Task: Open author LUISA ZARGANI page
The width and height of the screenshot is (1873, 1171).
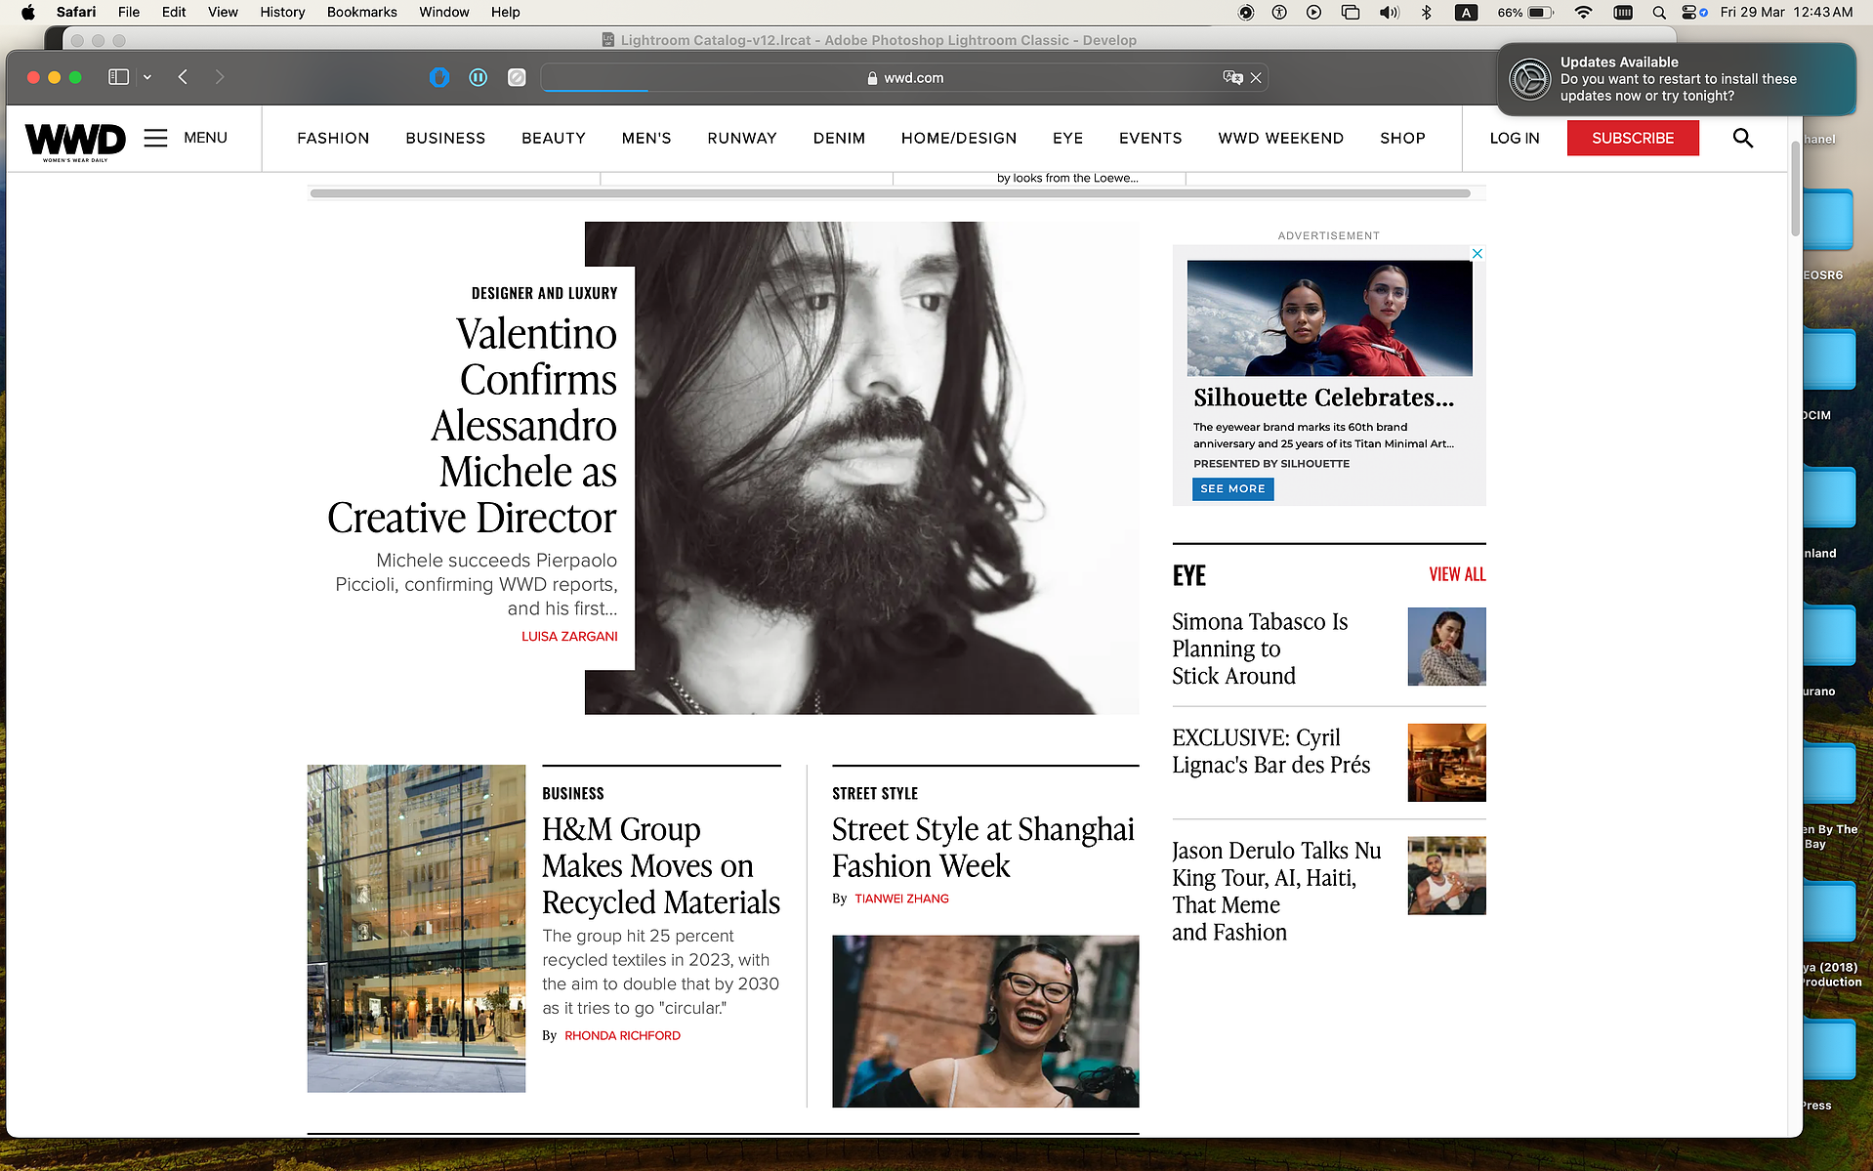Action: 569,636
